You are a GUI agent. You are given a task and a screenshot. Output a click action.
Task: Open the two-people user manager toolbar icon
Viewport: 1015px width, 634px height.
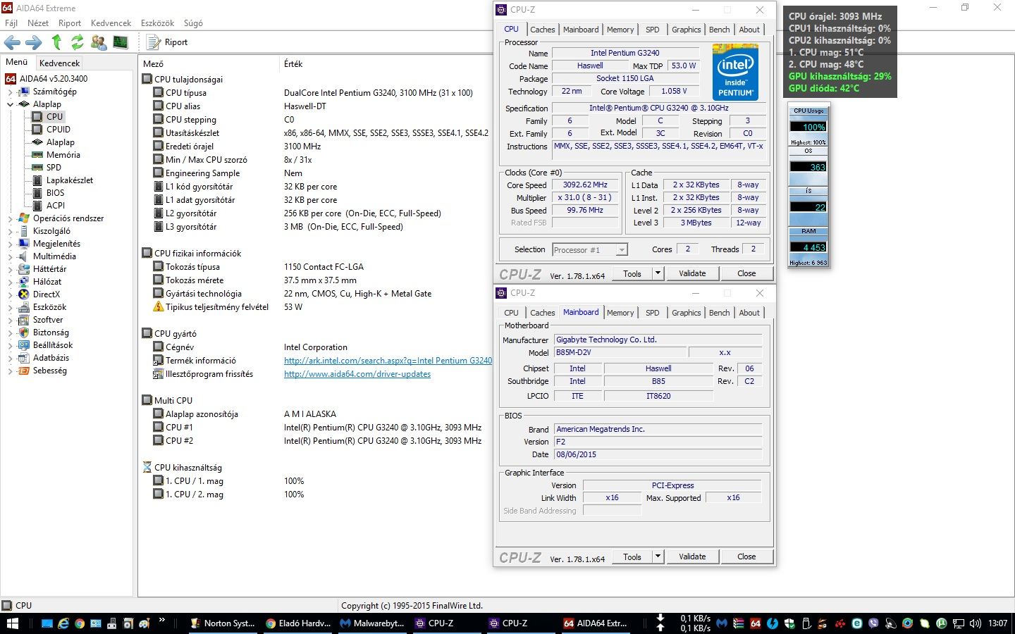(99, 42)
